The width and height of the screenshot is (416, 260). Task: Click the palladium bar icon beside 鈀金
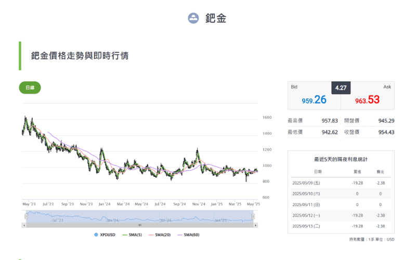pyautogui.click(x=193, y=18)
